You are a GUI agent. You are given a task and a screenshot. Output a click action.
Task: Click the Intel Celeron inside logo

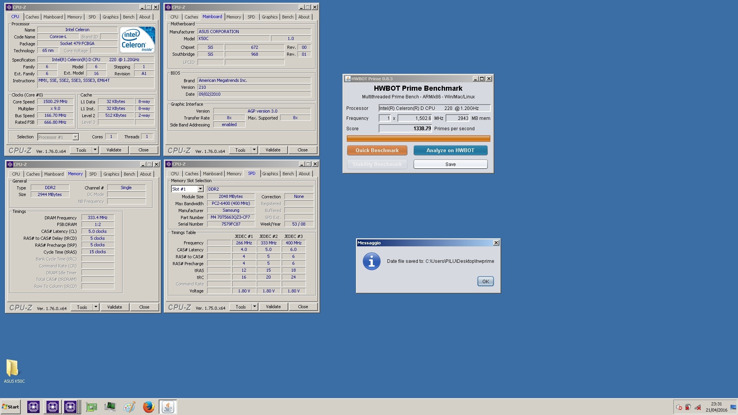[137, 39]
